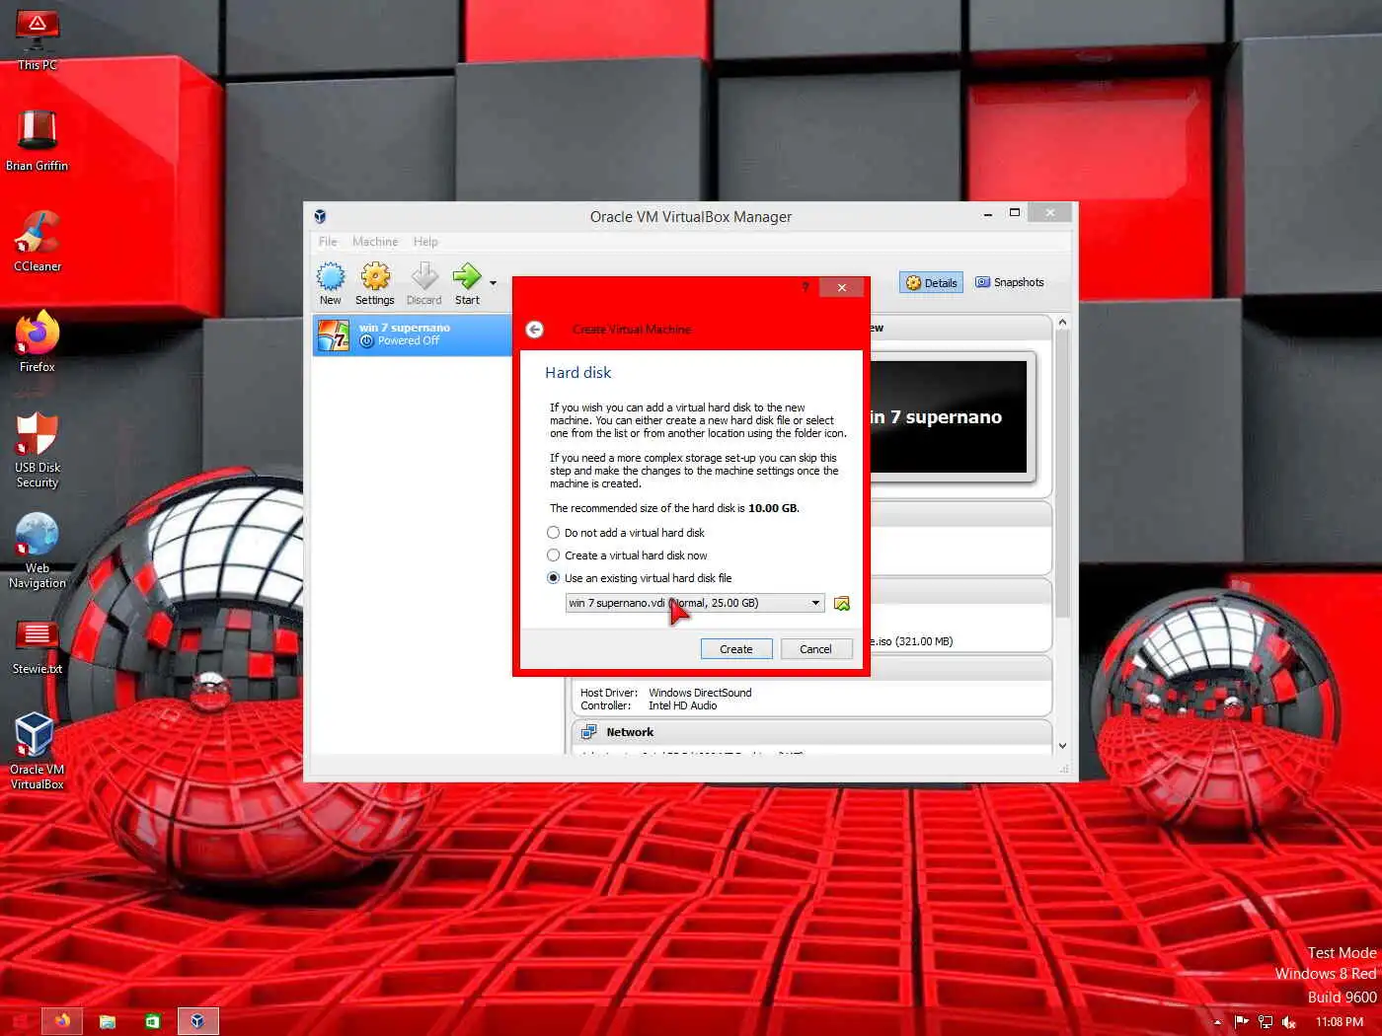Open the Start button dropdown arrow

point(493,283)
